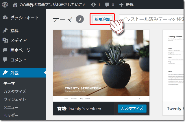Select the Twenty Seventeen theme screenshot
This screenshot has height=122, width=185.
click(x=101, y=66)
